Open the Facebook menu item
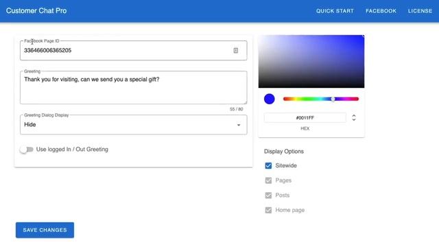This screenshot has width=439, height=247. coord(381,11)
